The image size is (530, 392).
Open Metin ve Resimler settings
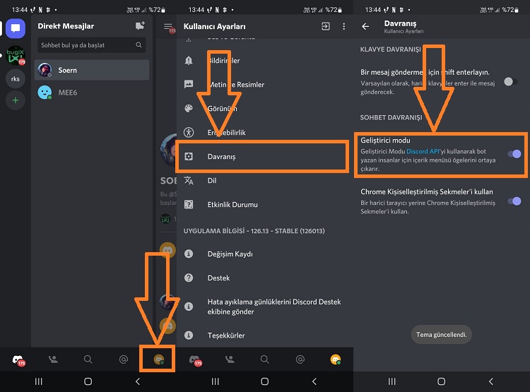point(265,85)
